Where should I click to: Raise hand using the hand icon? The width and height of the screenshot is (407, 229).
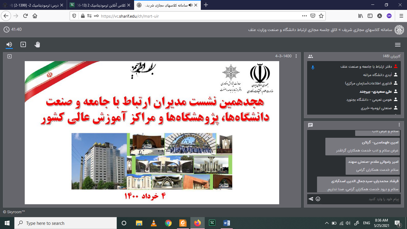point(37,45)
